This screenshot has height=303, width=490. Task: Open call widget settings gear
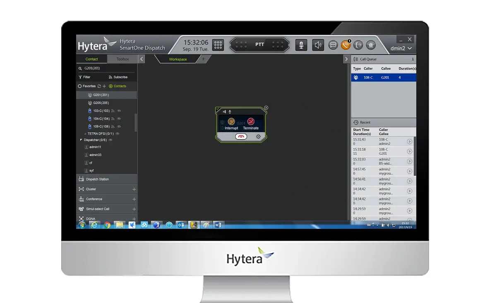click(258, 137)
